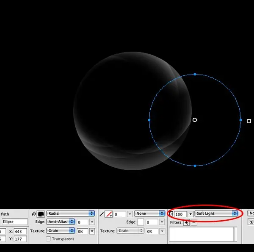Click the top anchor point of ellipse
Viewport: 254px width, 252px height.
(x=195, y=75)
